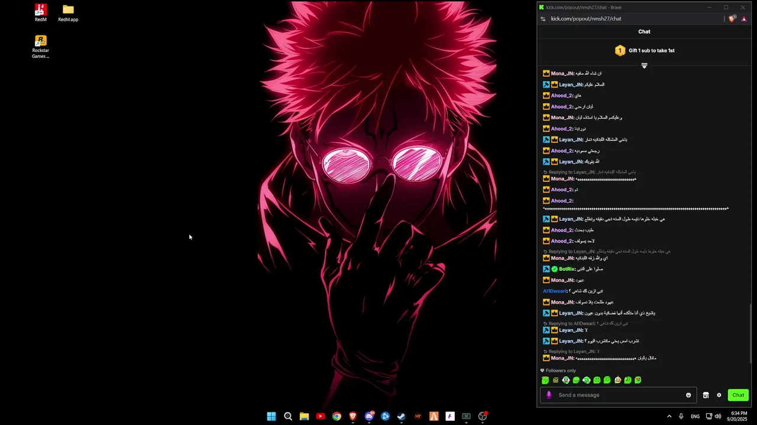Click the gold hexagon rank 1 badge
The width and height of the screenshot is (757, 425).
620,51
